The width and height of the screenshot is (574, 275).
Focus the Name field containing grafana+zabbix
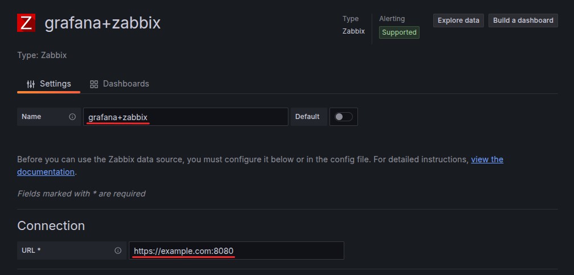pos(185,117)
